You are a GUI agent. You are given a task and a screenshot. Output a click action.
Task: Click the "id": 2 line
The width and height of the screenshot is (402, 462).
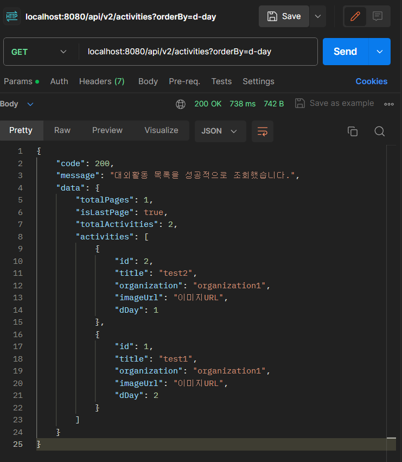pos(134,261)
